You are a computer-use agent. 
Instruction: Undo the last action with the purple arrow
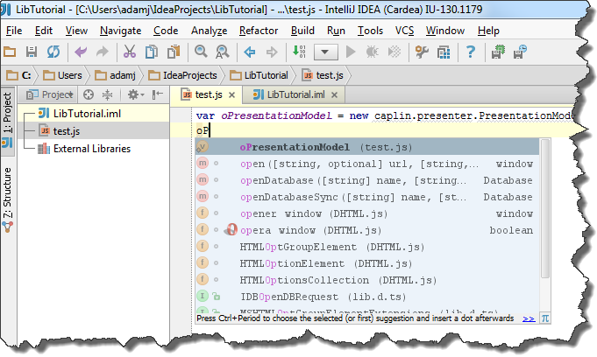(x=81, y=52)
